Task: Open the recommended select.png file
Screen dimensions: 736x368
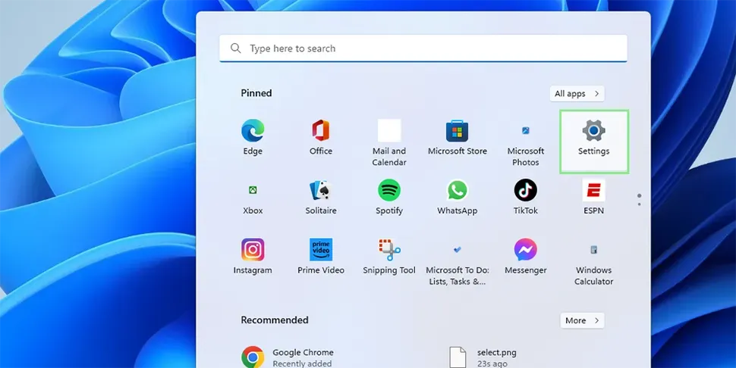Action: (x=483, y=357)
